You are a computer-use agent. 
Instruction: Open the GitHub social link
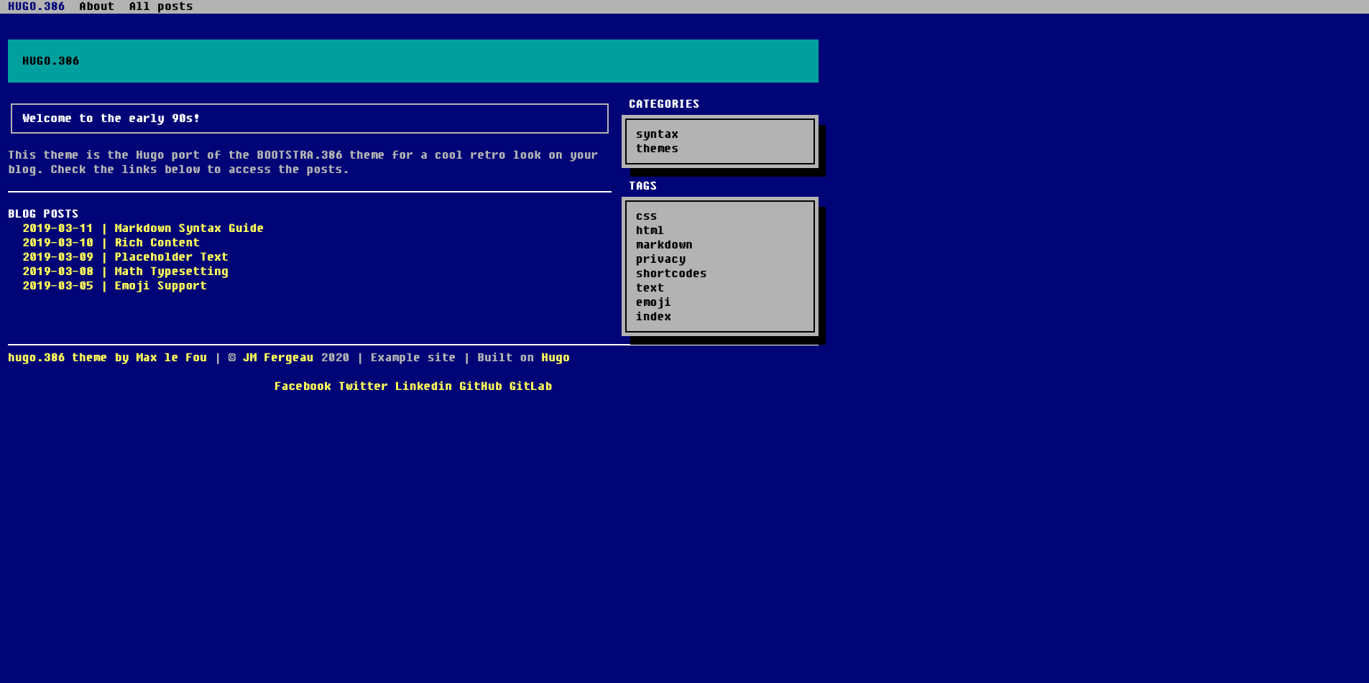click(481, 386)
